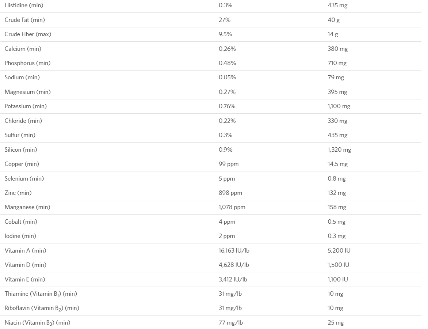
Task: Click the Potassium (min) row label
Action: coord(26,106)
